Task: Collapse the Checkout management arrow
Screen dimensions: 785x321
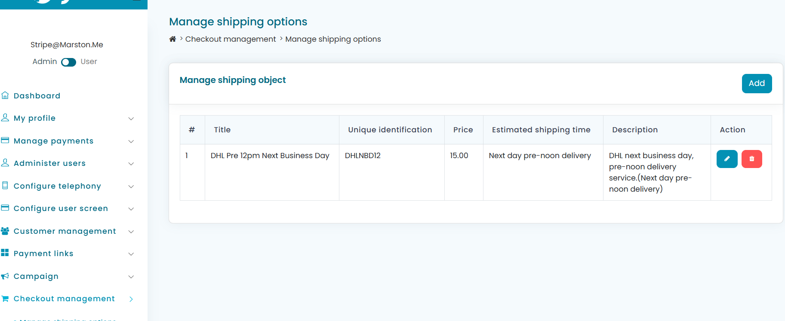Action: (131, 299)
